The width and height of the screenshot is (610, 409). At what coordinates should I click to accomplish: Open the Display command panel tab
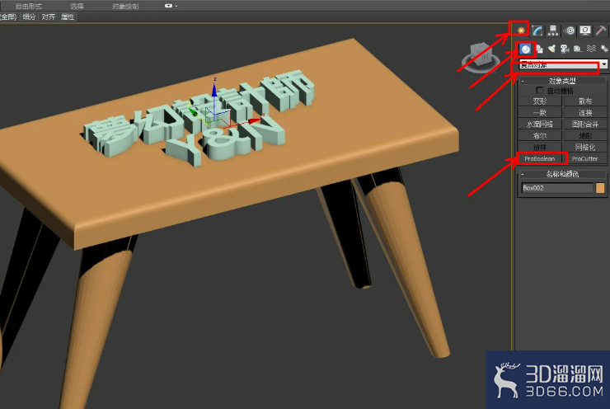tap(585, 31)
